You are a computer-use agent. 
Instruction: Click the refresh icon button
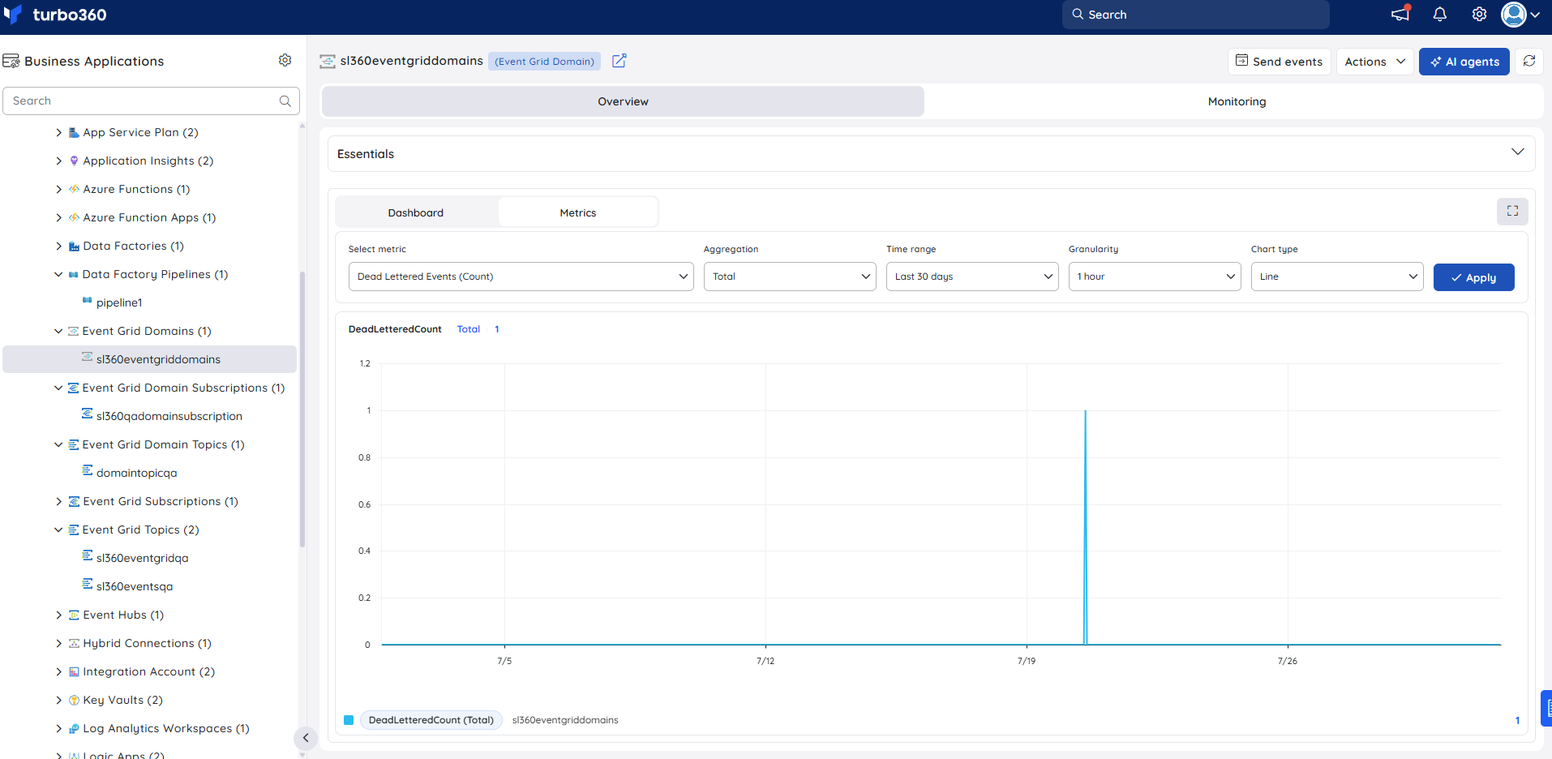[1529, 61]
